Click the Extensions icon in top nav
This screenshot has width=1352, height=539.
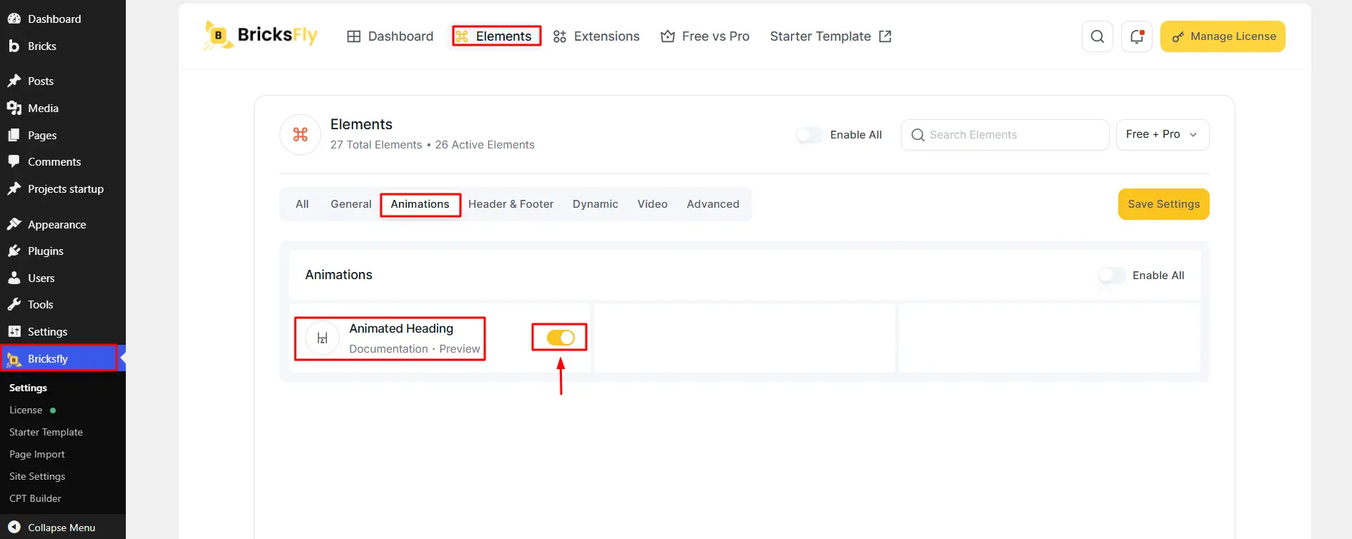pos(560,36)
